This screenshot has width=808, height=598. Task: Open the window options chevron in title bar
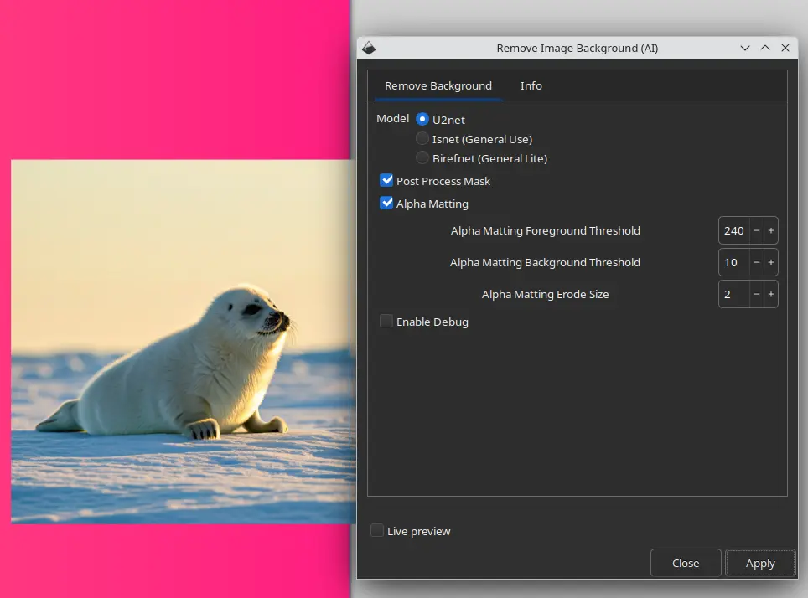744,48
